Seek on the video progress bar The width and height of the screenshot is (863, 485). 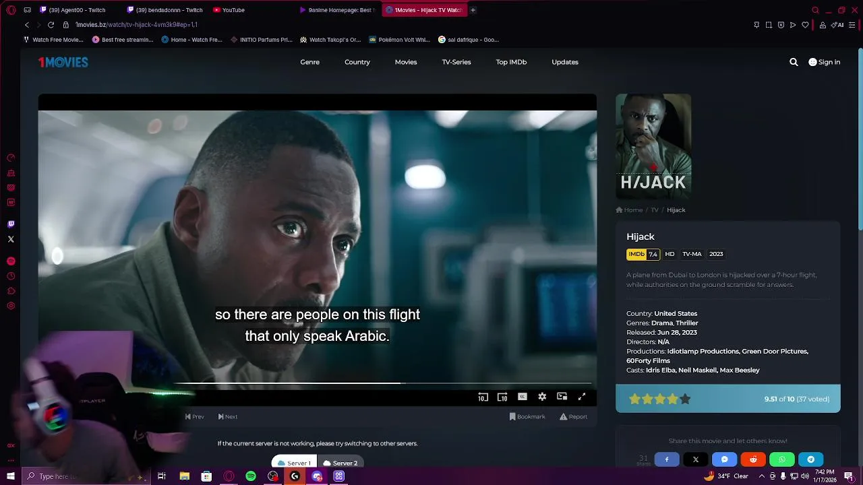[384, 383]
